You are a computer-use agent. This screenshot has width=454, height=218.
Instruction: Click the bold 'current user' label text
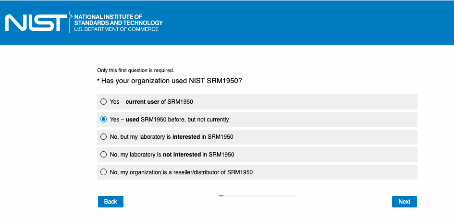pyautogui.click(x=143, y=102)
